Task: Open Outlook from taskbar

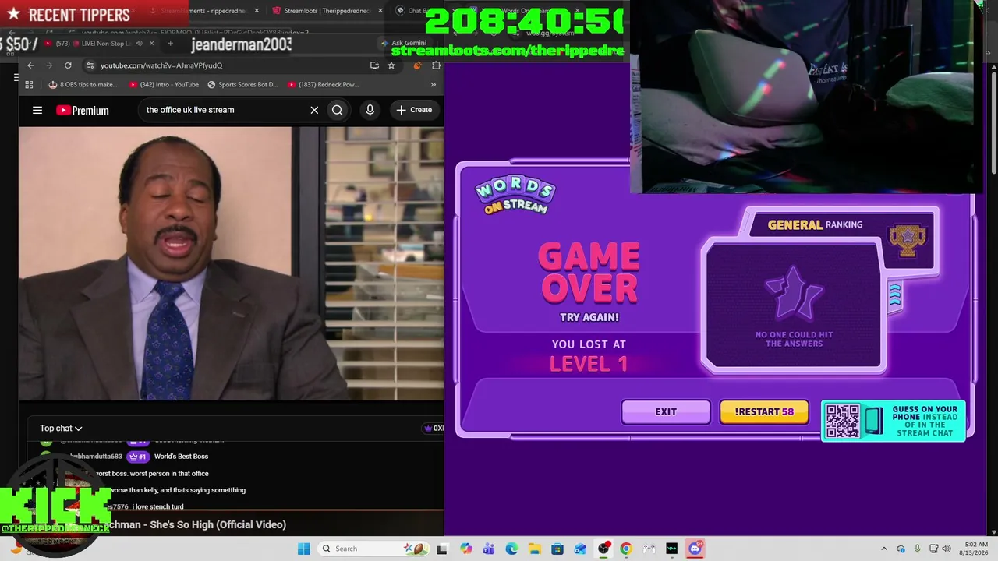Action: 580,549
